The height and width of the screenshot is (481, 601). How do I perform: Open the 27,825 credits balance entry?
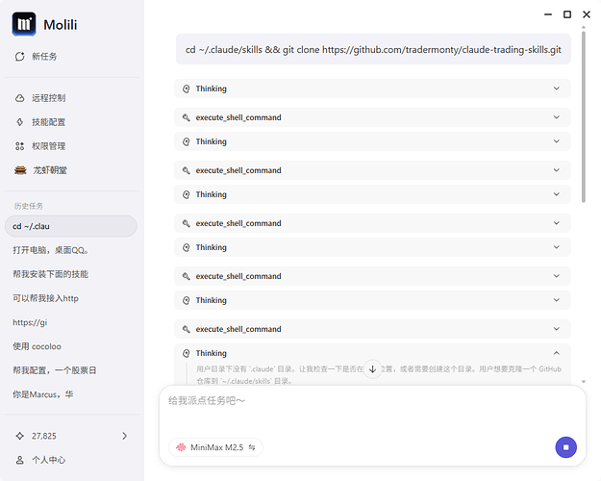(71, 436)
